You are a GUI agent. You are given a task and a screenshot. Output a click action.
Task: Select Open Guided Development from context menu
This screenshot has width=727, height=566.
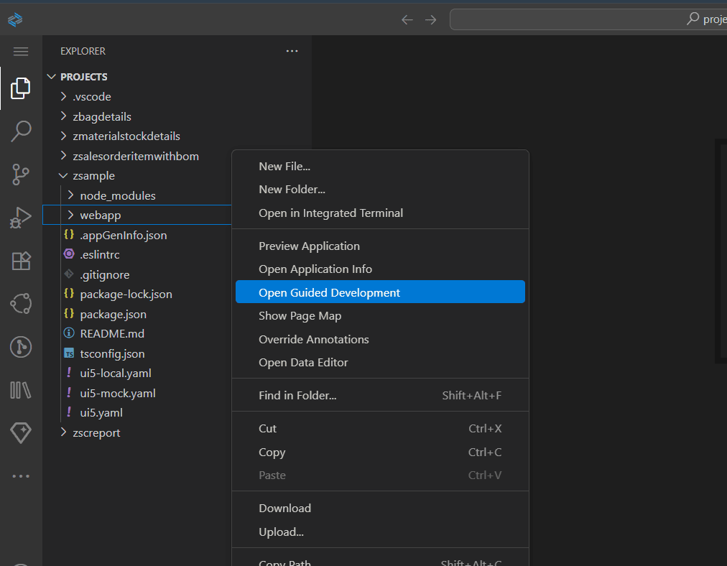click(x=329, y=292)
